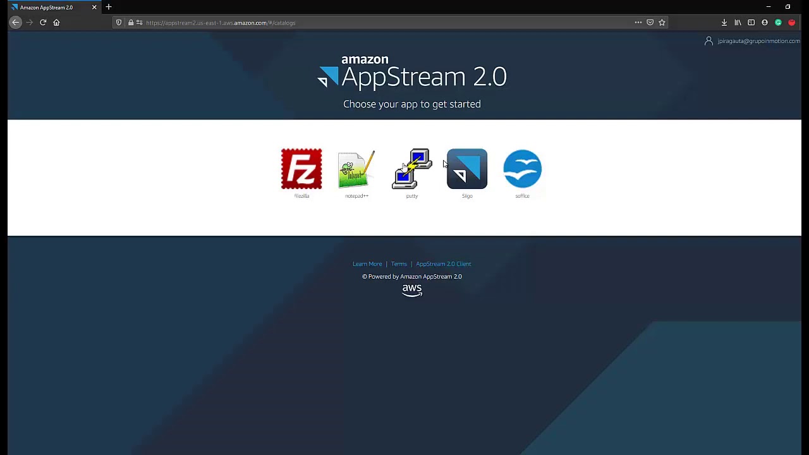The width and height of the screenshot is (809, 455).
Task: Open site permissions icon in address bar
Action: 139,23
